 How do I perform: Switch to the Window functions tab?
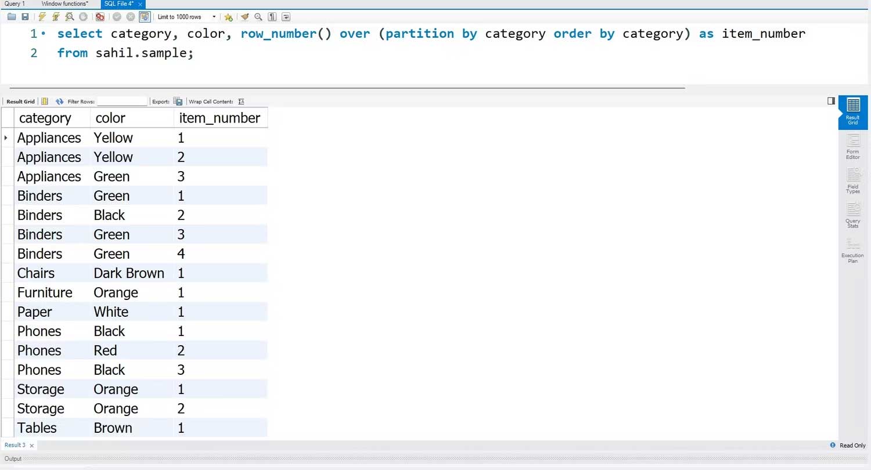tap(64, 4)
